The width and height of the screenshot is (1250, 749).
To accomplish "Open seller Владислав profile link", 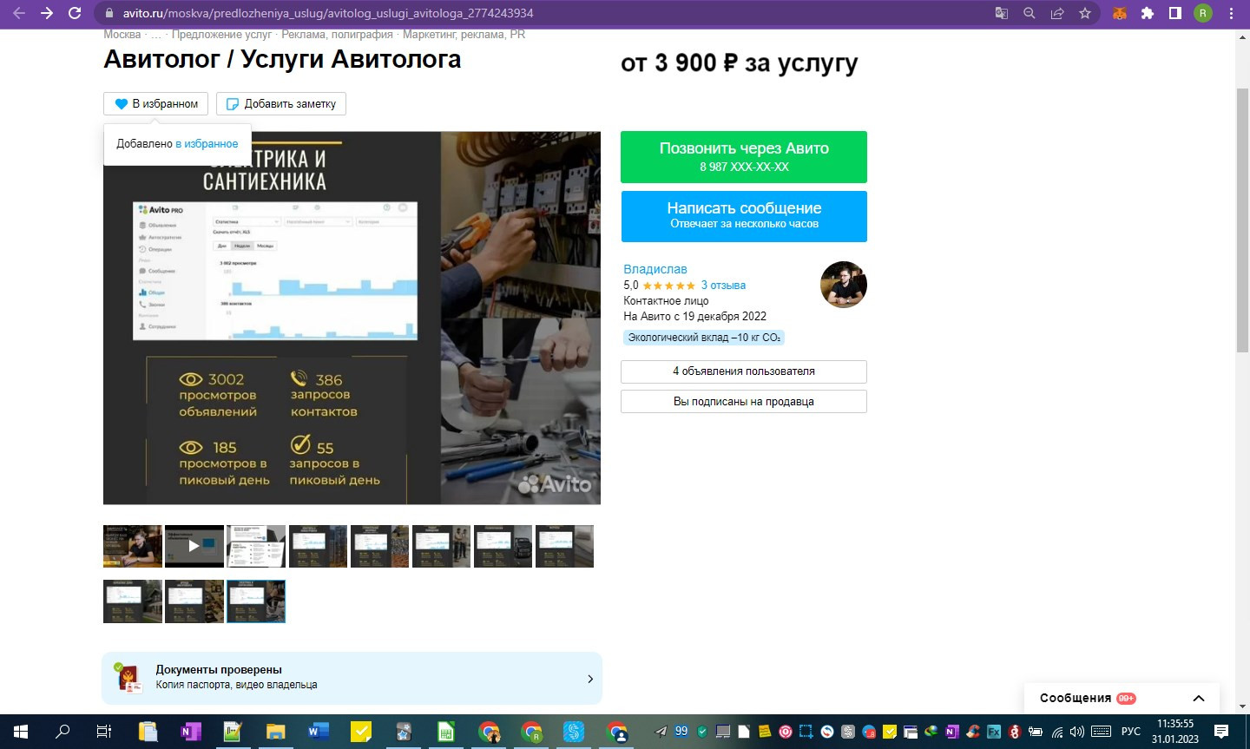I will tap(655, 269).
